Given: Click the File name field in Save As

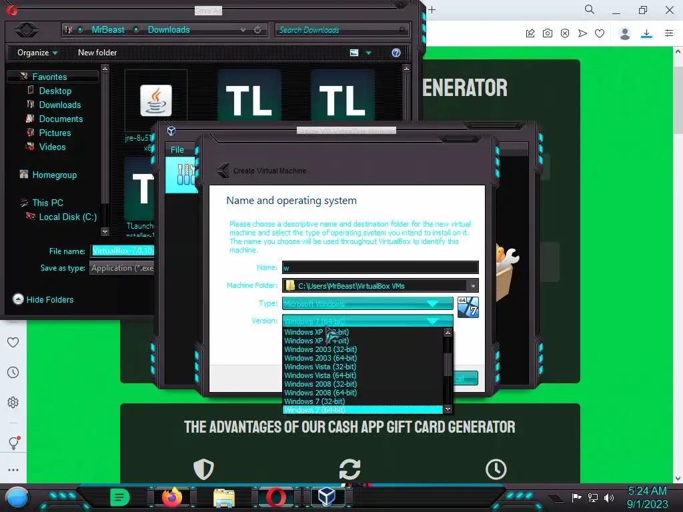Looking at the screenshot, I should [123, 251].
